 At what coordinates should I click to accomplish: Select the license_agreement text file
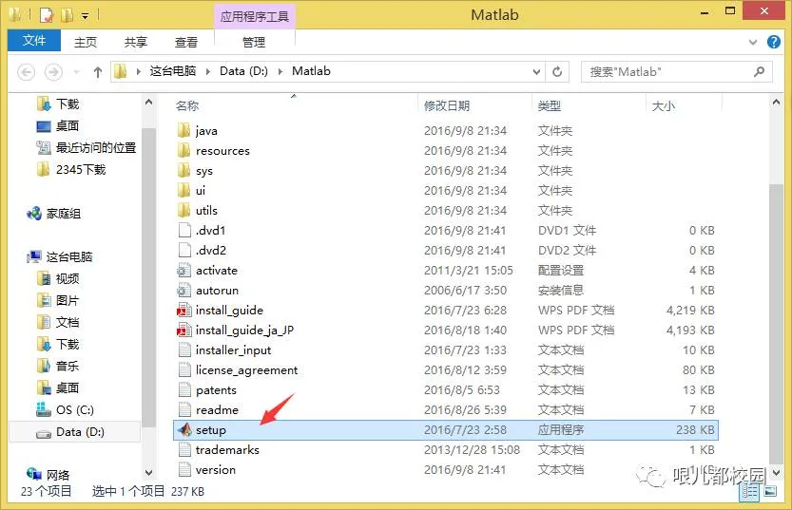coord(446,369)
